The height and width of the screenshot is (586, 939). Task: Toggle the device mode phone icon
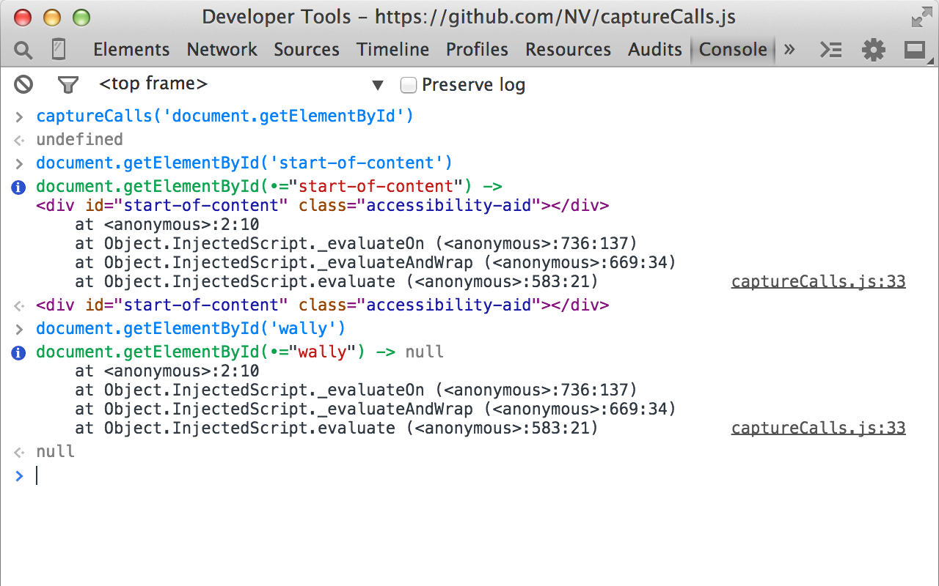pyautogui.click(x=59, y=49)
